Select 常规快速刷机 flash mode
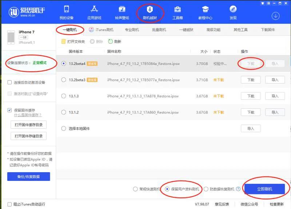Viewport: 291px width, 209px height. 135,189
